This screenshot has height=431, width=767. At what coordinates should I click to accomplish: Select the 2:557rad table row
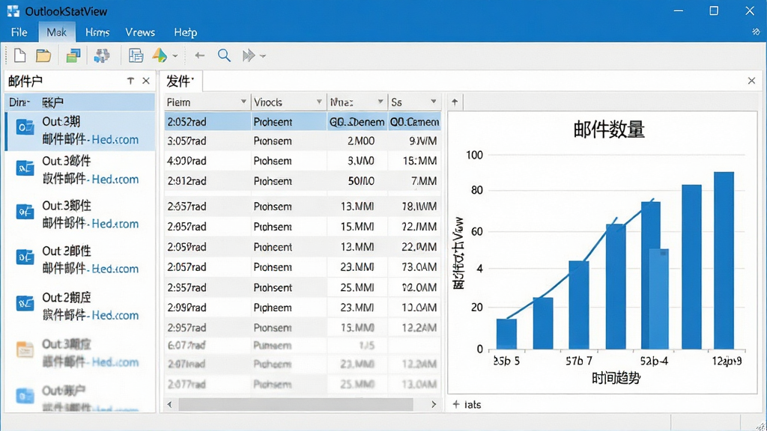303,207
